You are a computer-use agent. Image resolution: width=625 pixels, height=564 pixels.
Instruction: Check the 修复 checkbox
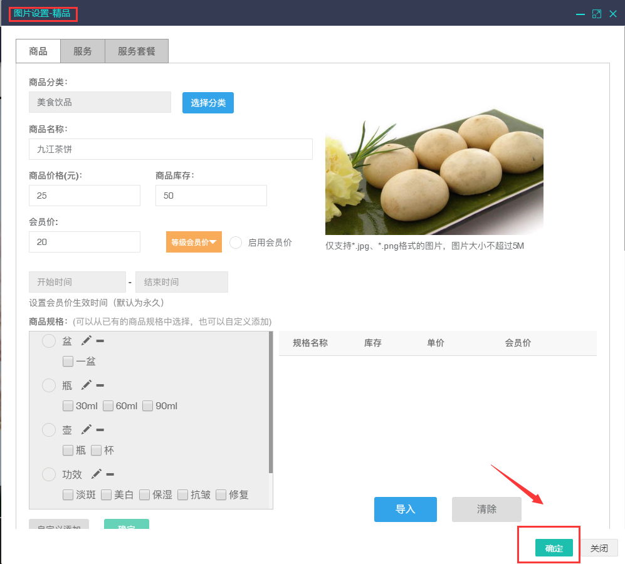[x=221, y=494]
